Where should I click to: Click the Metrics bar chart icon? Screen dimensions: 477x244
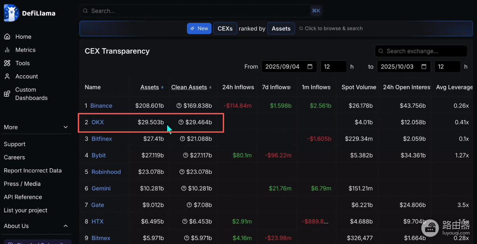(x=7, y=50)
